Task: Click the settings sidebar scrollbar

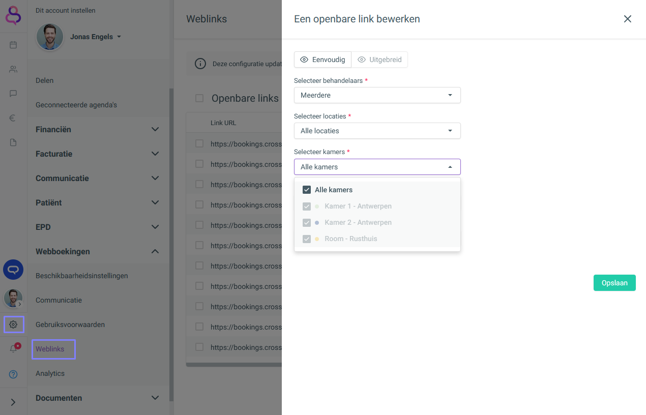Action: tap(171, 244)
